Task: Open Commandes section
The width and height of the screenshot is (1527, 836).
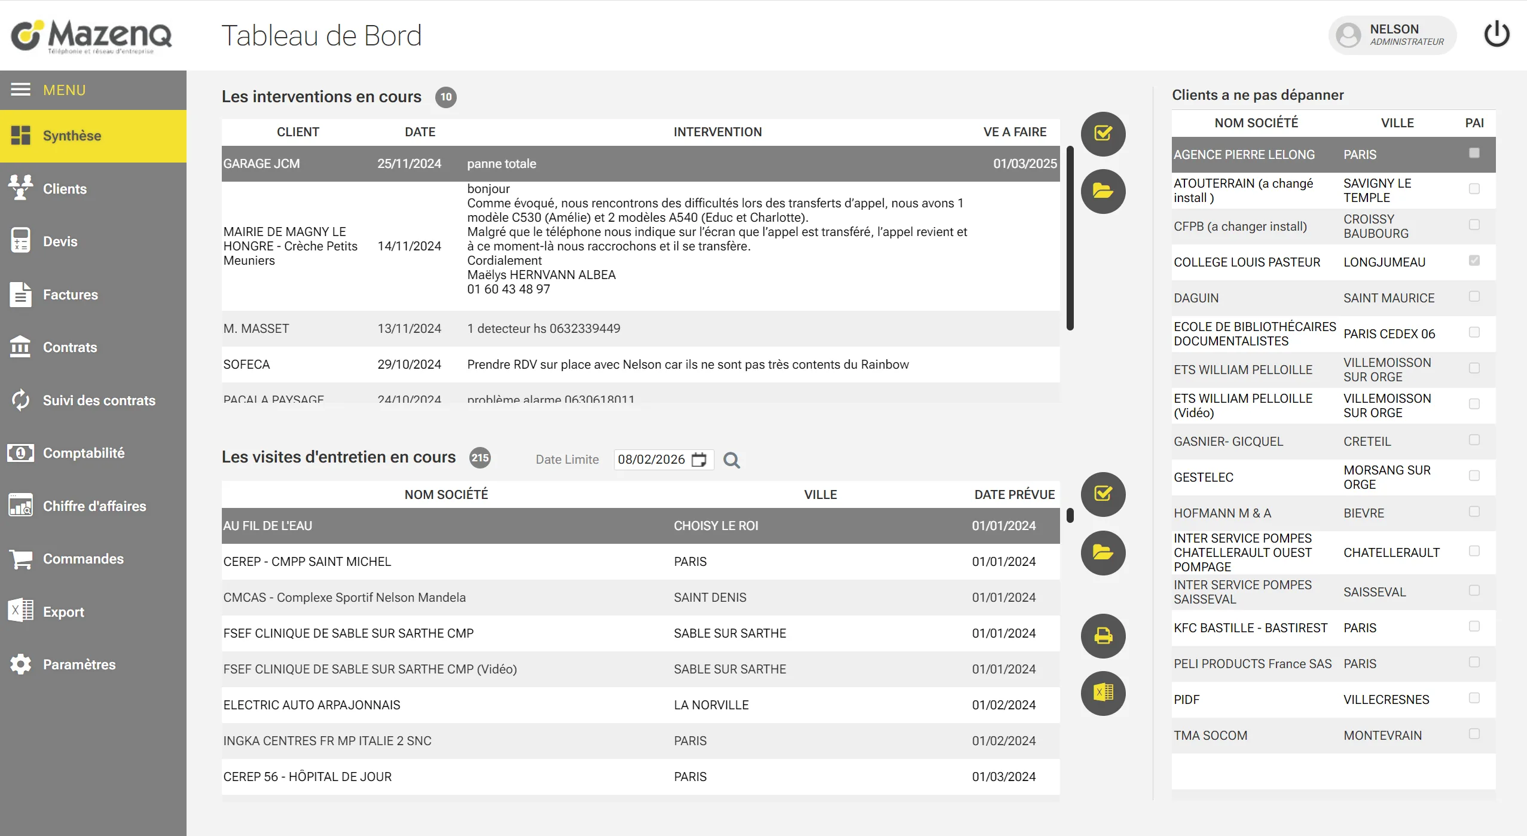Action: [x=93, y=559]
